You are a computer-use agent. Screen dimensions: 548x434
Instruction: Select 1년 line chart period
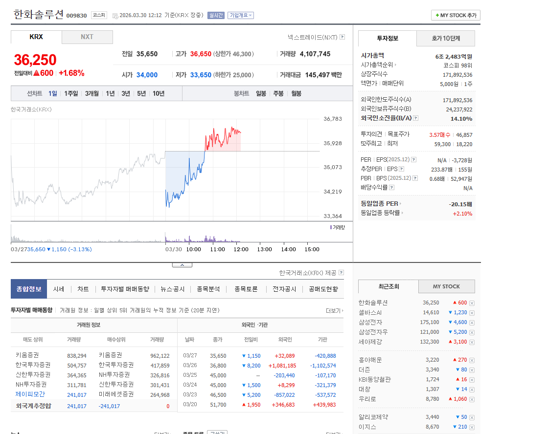(x=110, y=93)
